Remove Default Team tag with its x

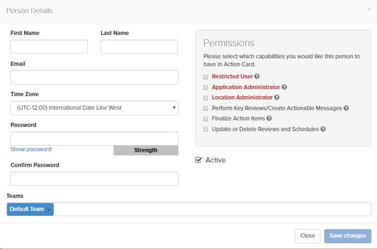click(x=49, y=210)
